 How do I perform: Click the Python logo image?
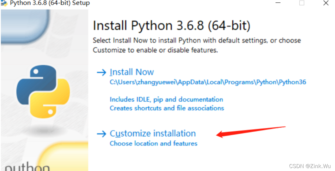[43, 92]
